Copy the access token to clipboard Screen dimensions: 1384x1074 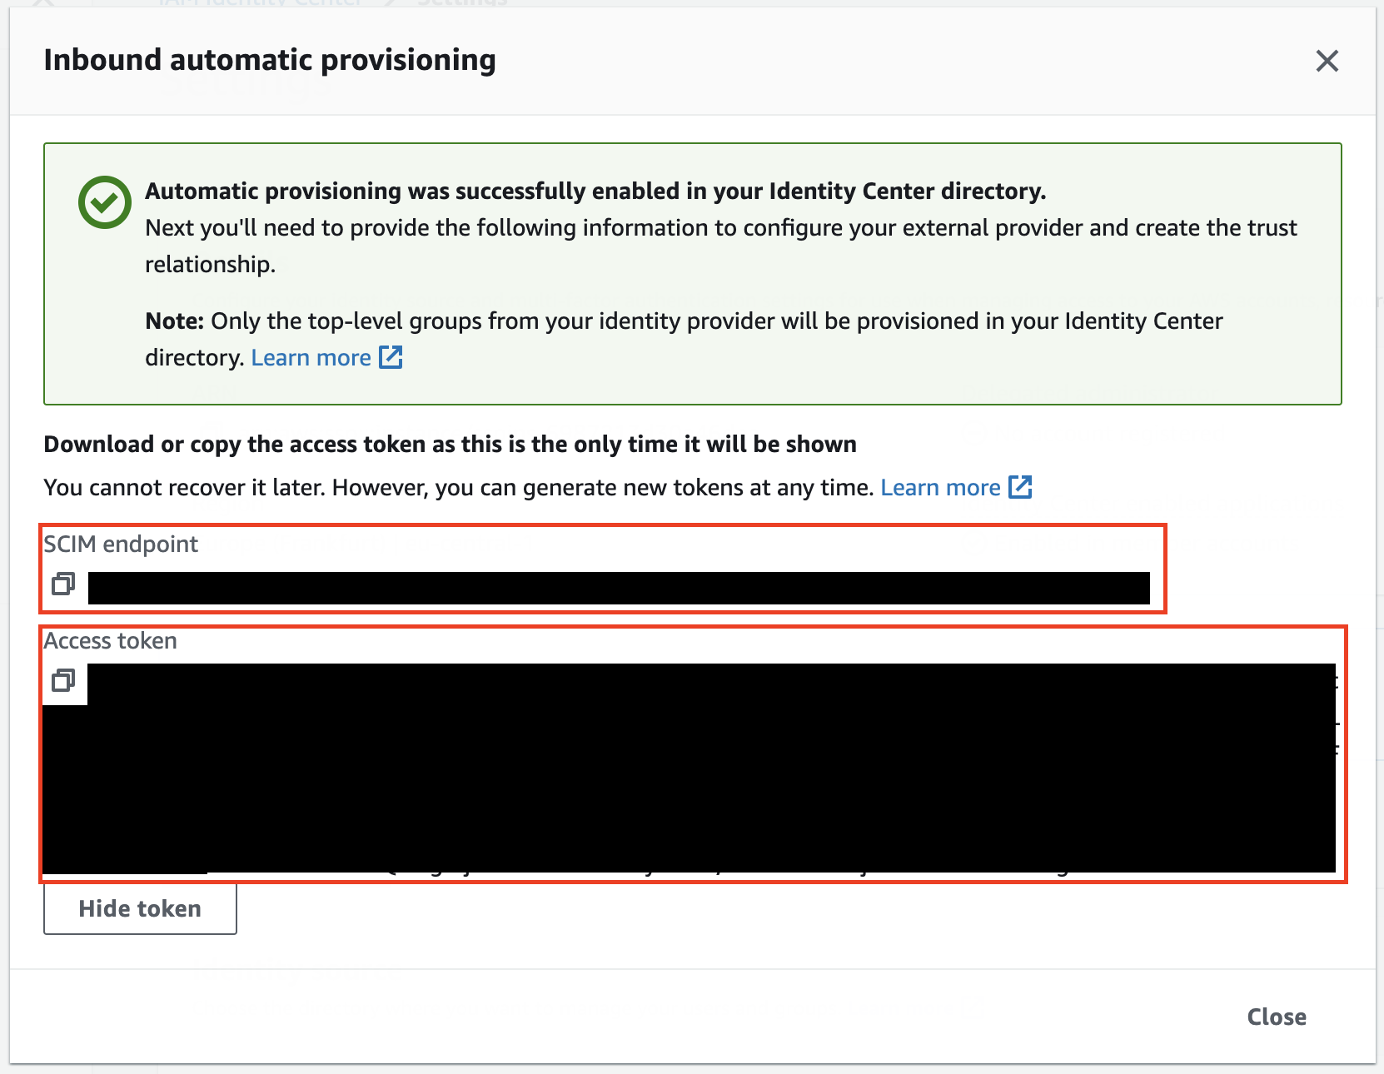[x=63, y=680]
